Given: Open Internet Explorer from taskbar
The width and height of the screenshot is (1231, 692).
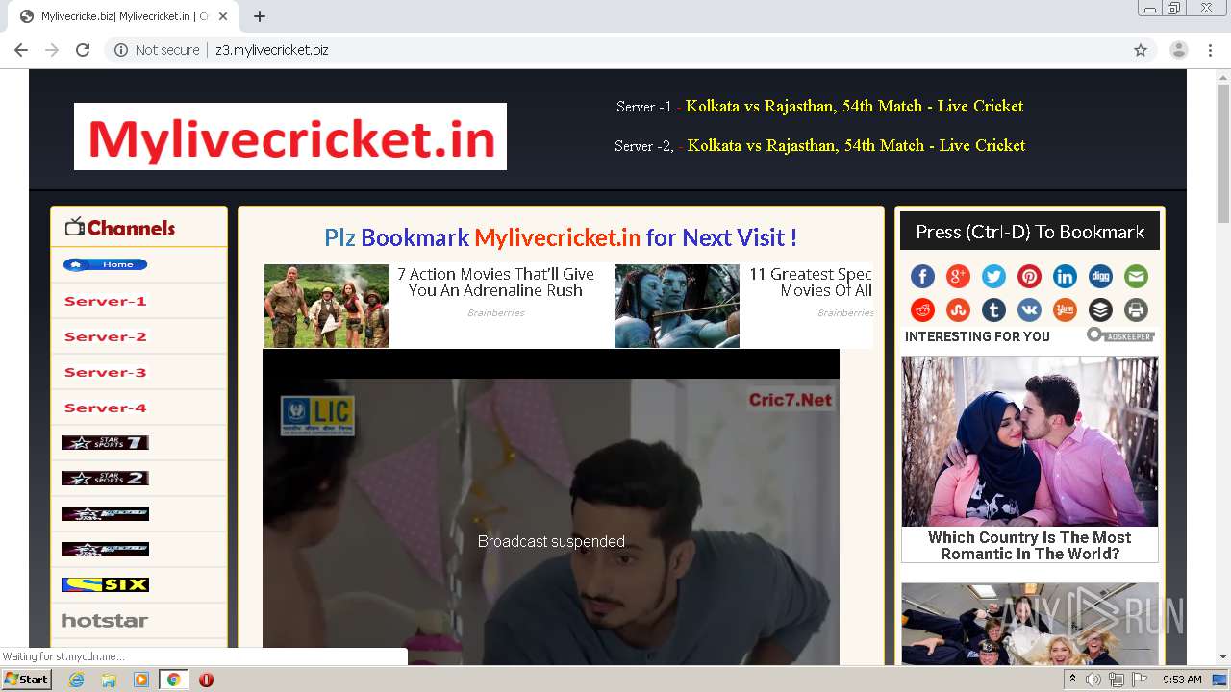Looking at the screenshot, I should [x=76, y=680].
